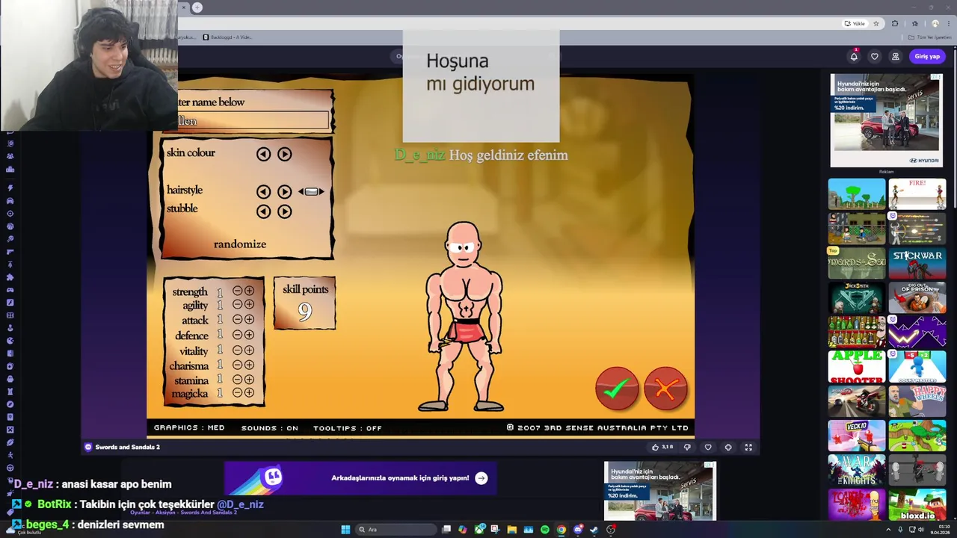
Task: Open Chrome extensions puzzle icon
Action: pyautogui.click(x=895, y=23)
